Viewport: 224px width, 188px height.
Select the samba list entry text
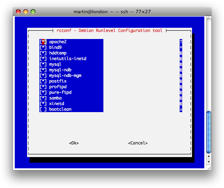point(56,98)
